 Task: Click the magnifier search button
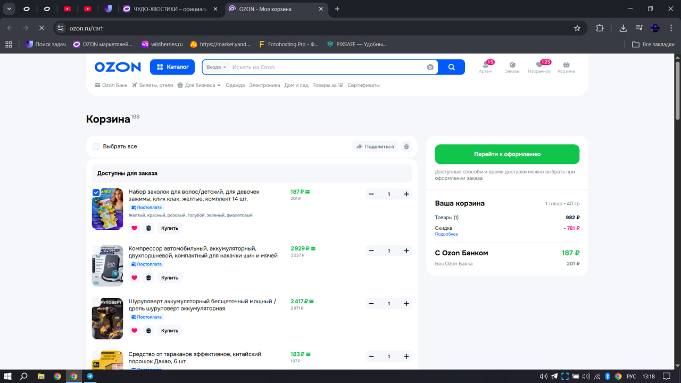[x=452, y=67]
